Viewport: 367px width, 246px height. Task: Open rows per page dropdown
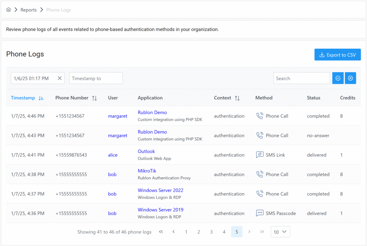280,232
